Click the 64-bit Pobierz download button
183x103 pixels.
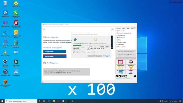tap(55, 56)
